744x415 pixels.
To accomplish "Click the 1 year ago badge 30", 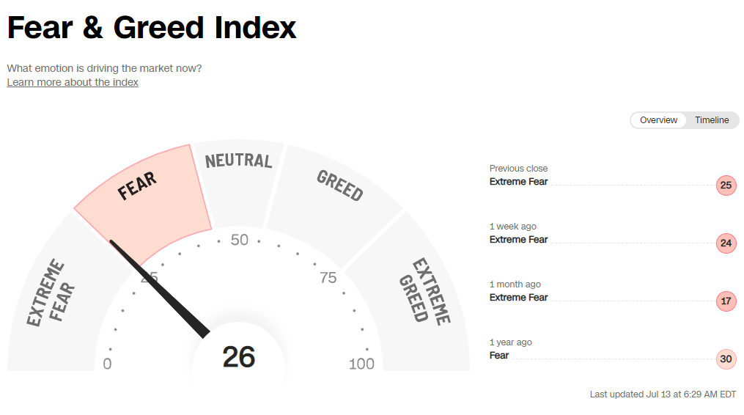I will click(x=726, y=359).
